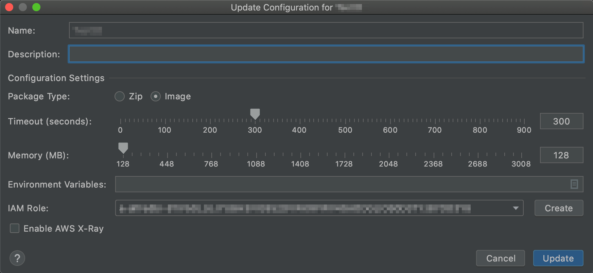Click the 3008 memory tick label
The image size is (593, 273).
(521, 164)
